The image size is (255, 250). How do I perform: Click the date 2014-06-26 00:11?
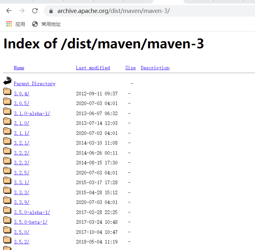click(x=97, y=153)
